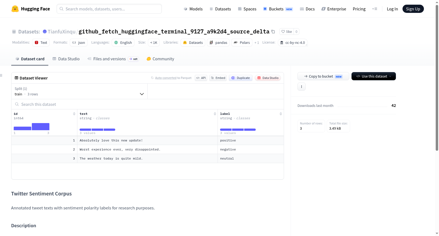Open the Use this dataset dropdown
The height and width of the screenshot is (236, 439).
click(x=373, y=76)
